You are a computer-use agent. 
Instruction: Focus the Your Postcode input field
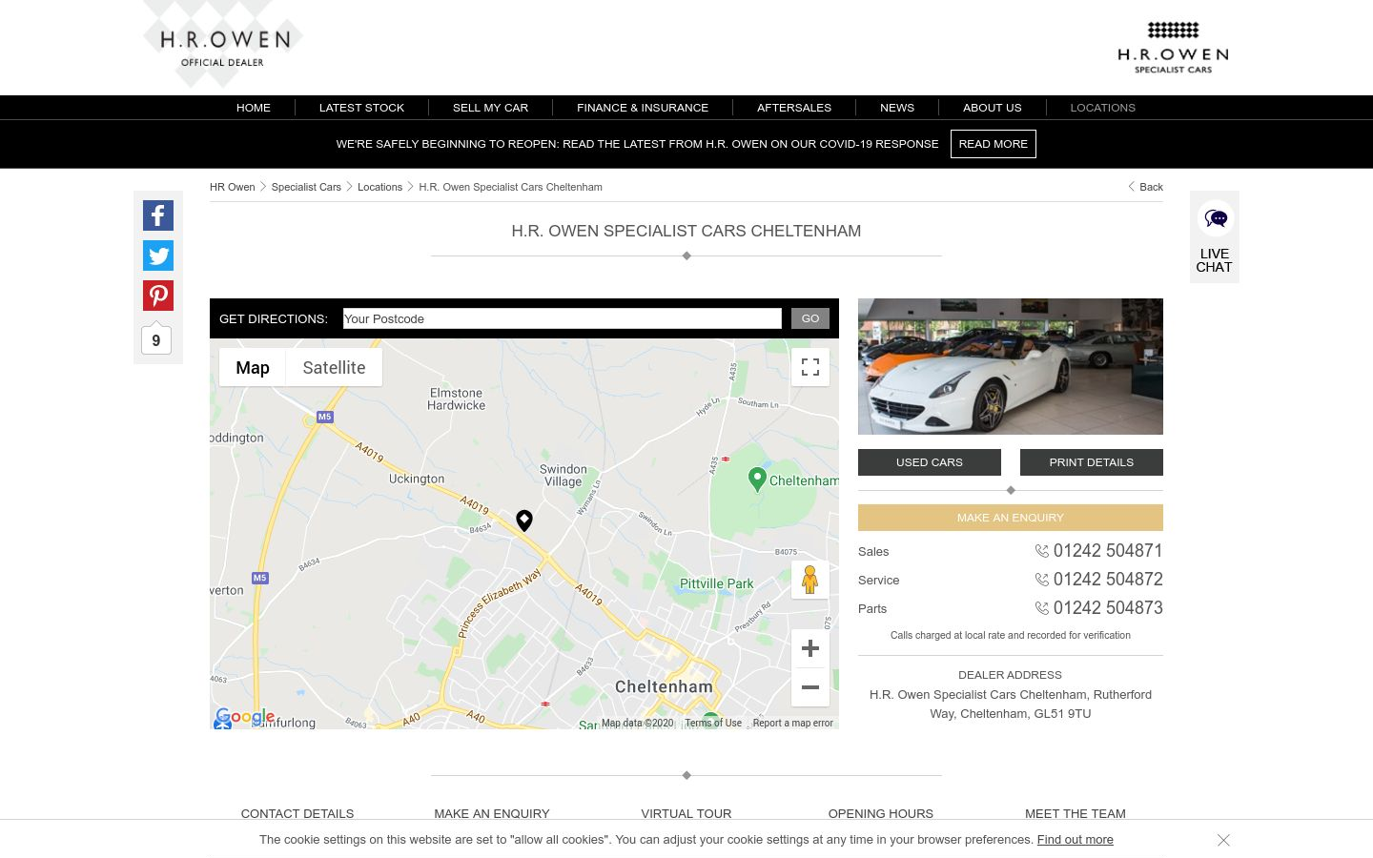[x=563, y=318]
